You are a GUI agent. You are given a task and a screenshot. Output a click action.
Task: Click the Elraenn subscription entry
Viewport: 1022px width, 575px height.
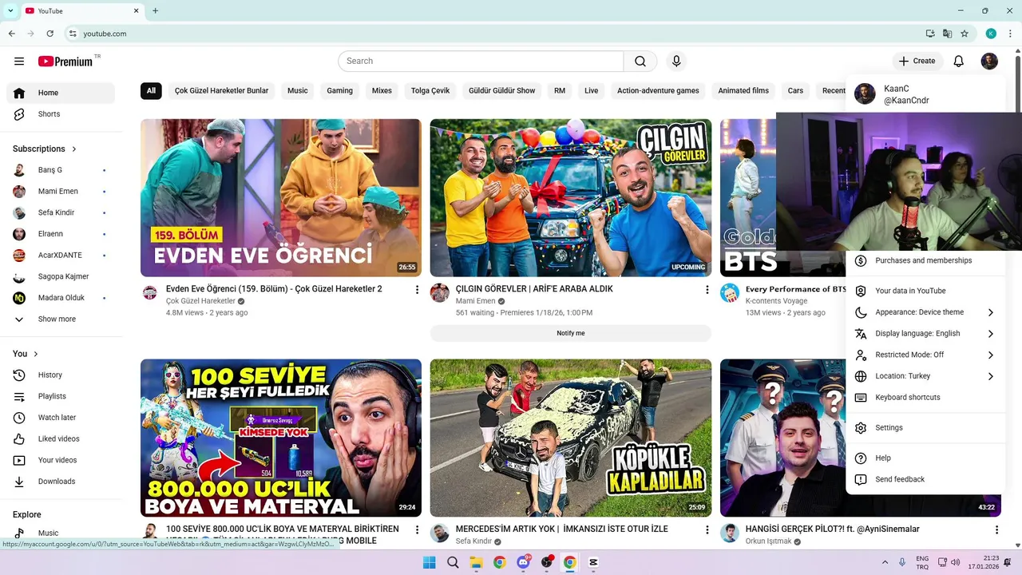pos(61,234)
